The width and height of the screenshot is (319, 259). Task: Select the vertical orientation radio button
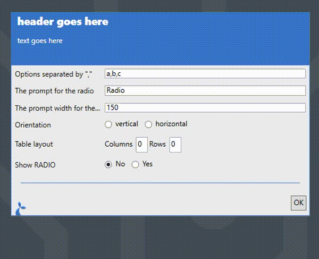108,124
